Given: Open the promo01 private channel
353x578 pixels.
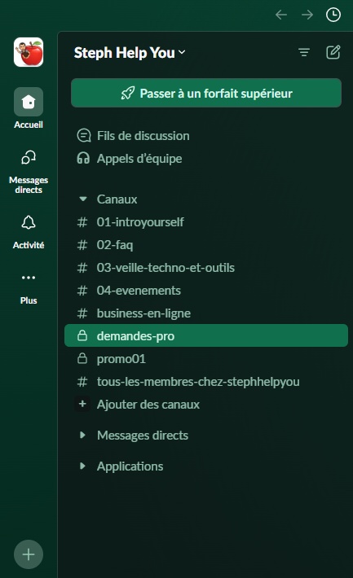Looking at the screenshot, I should click(x=206, y=359).
